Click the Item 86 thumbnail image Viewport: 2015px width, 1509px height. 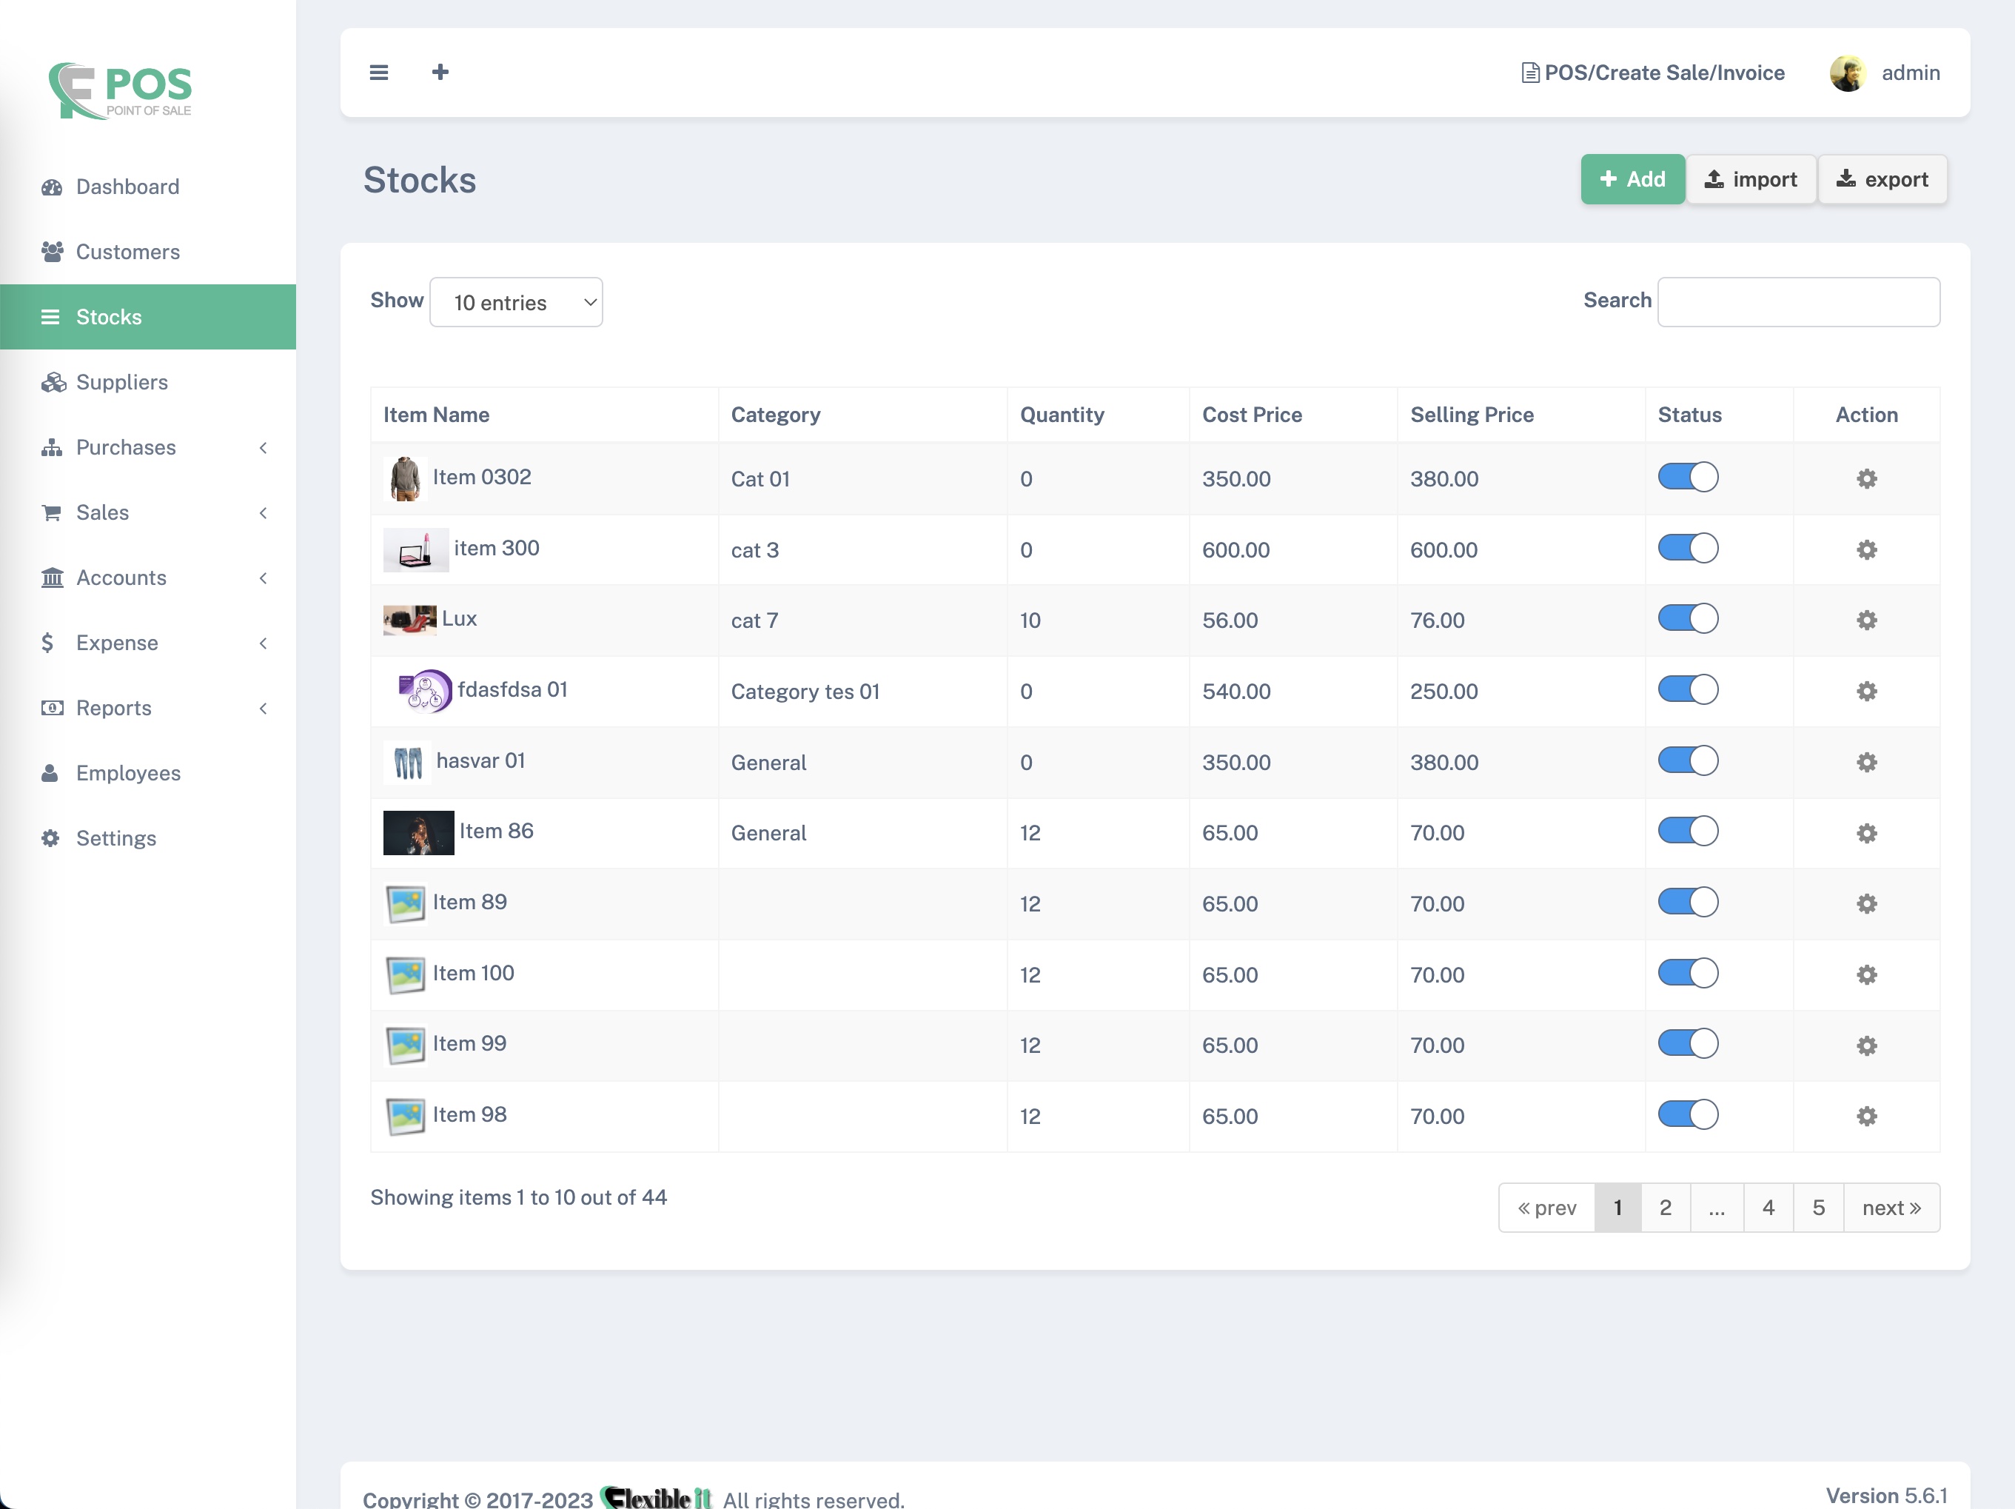(418, 832)
